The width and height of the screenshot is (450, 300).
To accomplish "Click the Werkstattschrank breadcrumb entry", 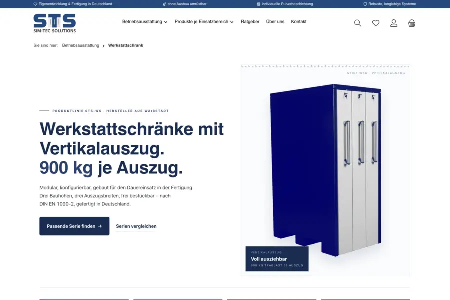I will pyautogui.click(x=125, y=45).
